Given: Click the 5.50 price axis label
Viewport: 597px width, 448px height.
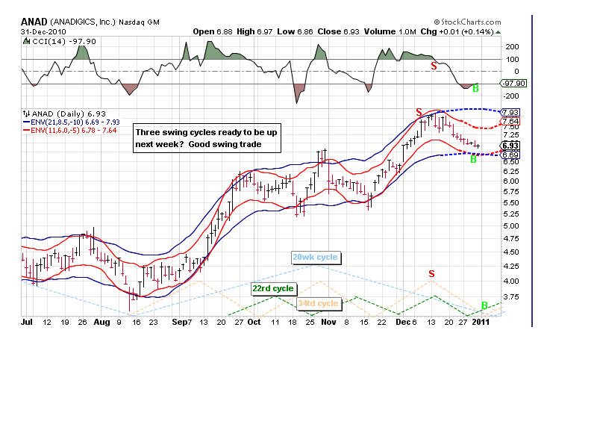Looking at the screenshot, I should click(511, 203).
